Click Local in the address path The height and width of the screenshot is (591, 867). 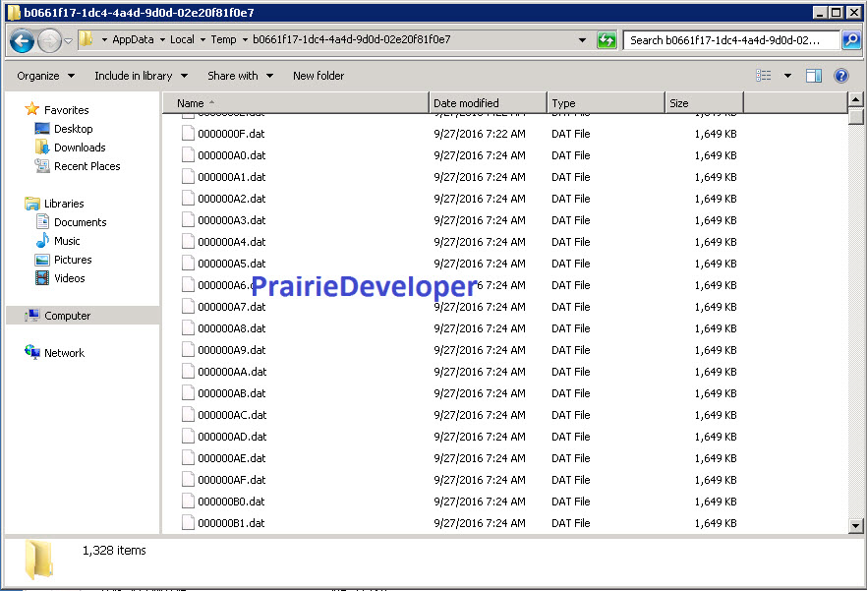click(x=182, y=39)
